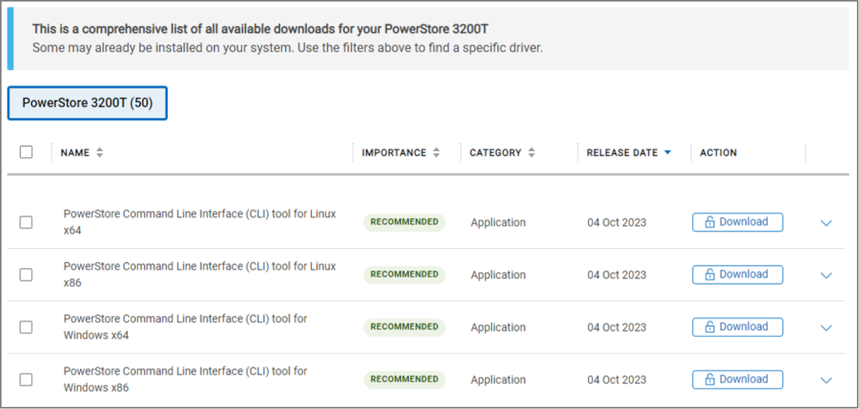859x409 pixels.
Task: Click 04 Oct 2023 date in Windows x64 row
Action: (x=617, y=328)
